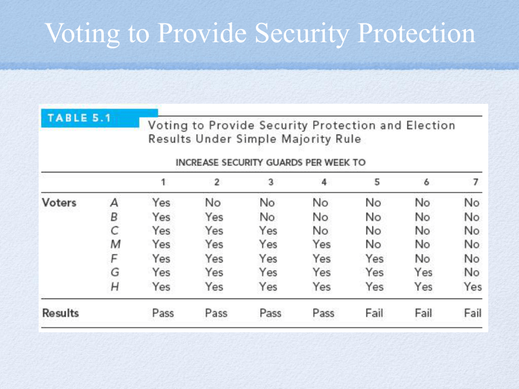Screen dimensions: 519x389
Task: Click the slide title 'Voting to Provide Security Protection'
Action: point(260,33)
